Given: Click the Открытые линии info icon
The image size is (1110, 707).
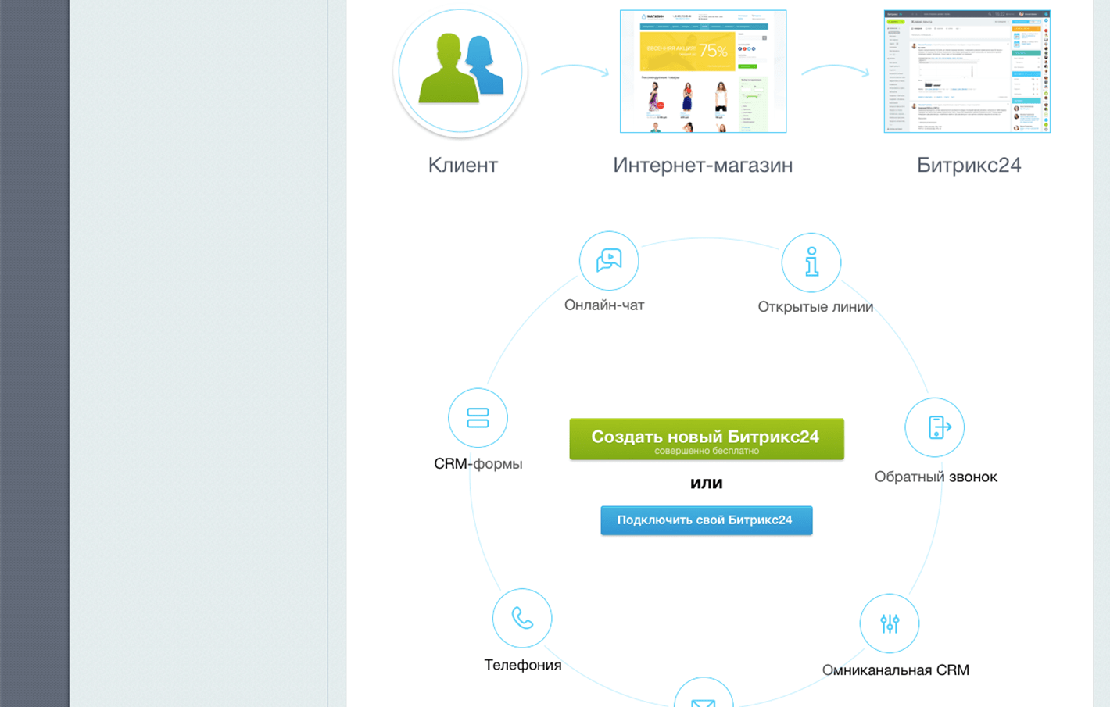Looking at the screenshot, I should pos(811,262).
